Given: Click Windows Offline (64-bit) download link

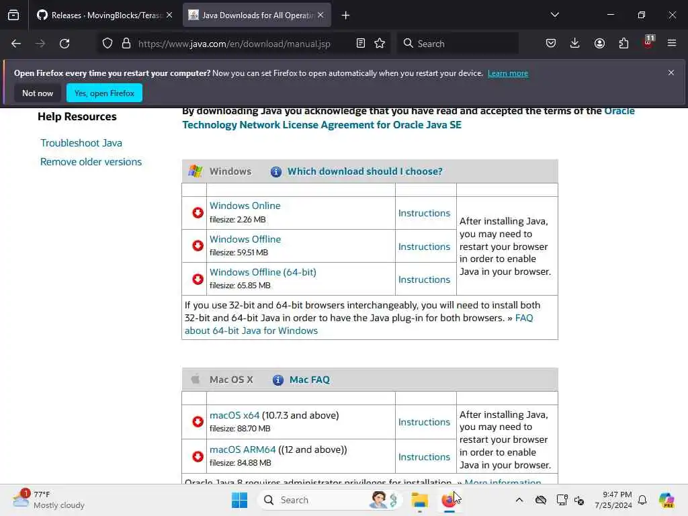Looking at the screenshot, I should [263, 272].
